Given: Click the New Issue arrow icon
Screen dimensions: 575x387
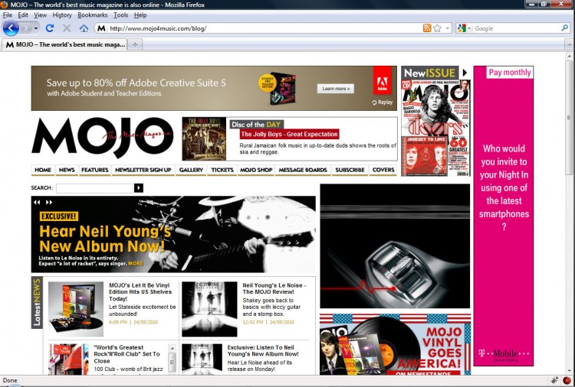Looking at the screenshot, I should [x=465, y=73].
